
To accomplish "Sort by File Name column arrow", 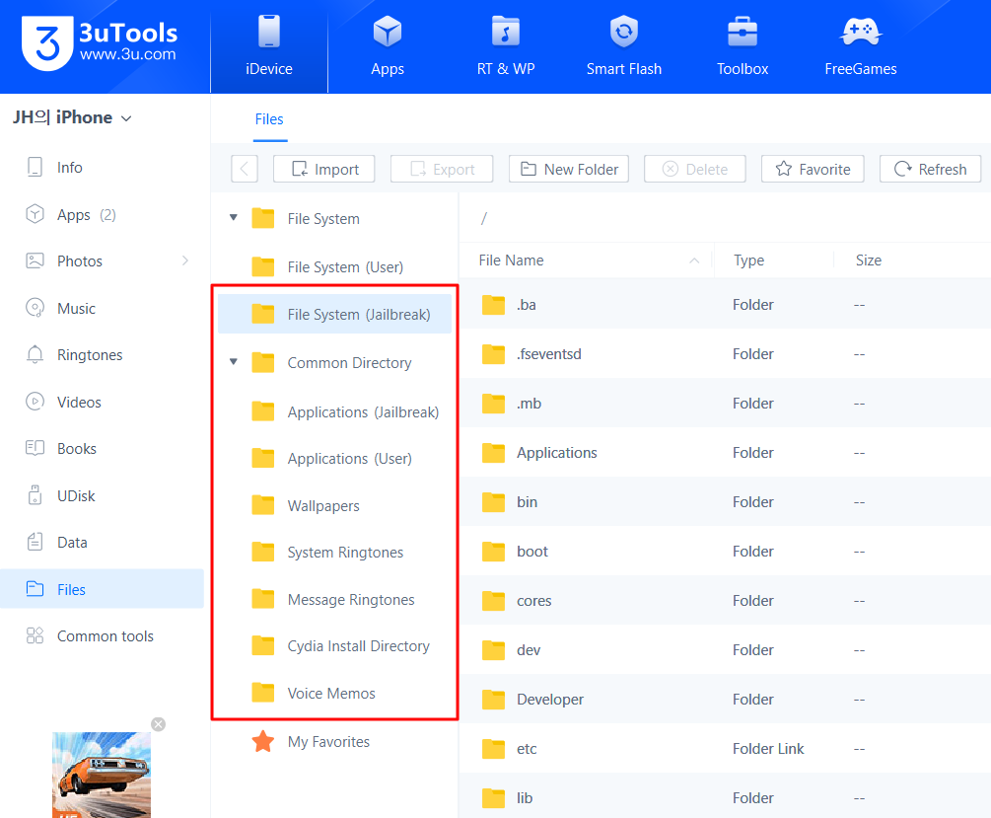I will click(694, 260).
